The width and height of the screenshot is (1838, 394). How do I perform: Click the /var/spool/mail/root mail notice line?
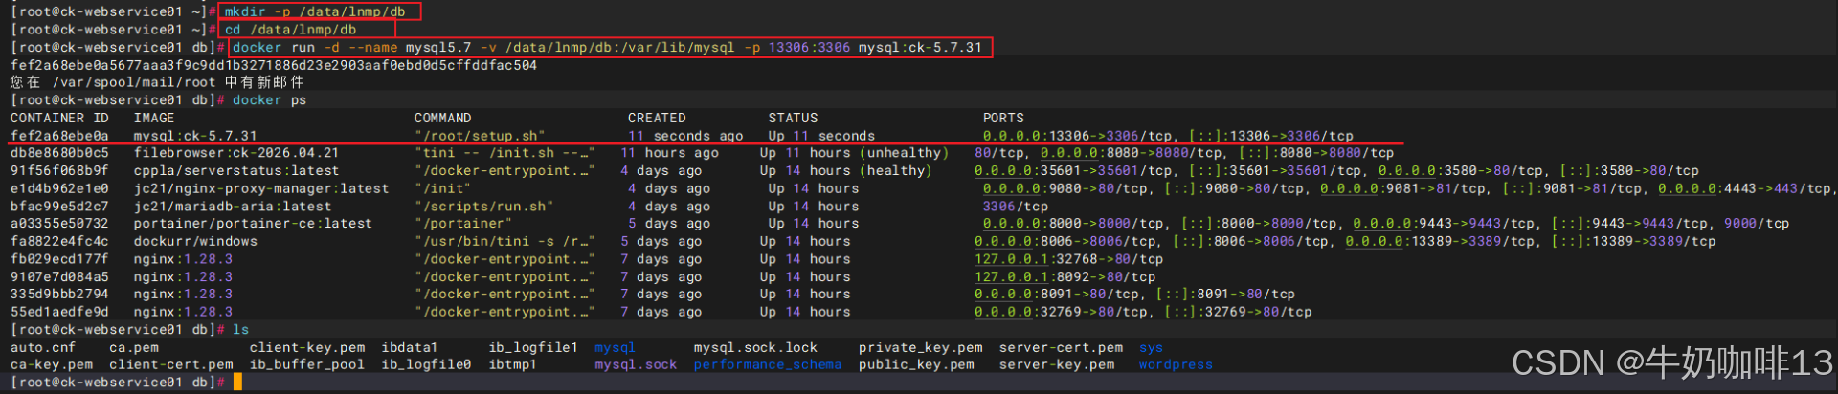(157, 82)
